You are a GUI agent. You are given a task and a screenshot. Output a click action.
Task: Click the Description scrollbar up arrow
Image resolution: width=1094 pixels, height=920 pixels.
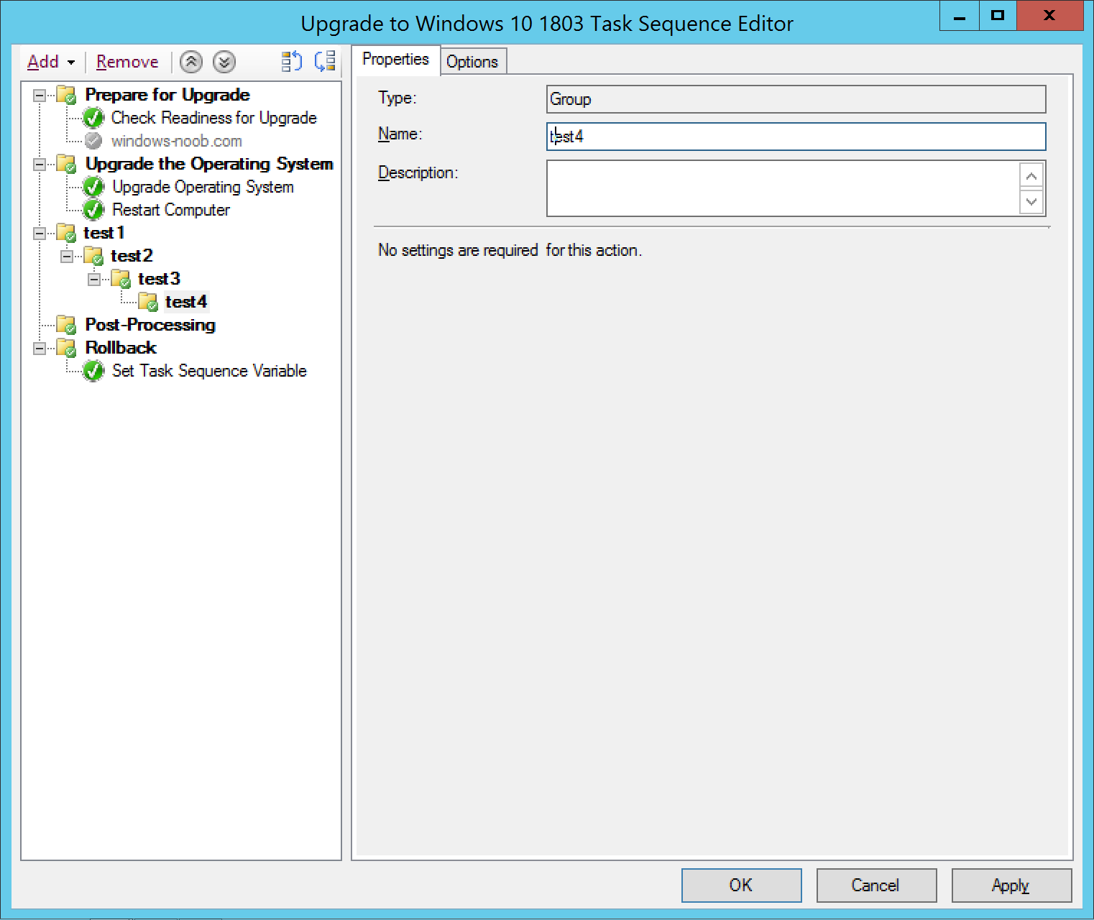1031,176
